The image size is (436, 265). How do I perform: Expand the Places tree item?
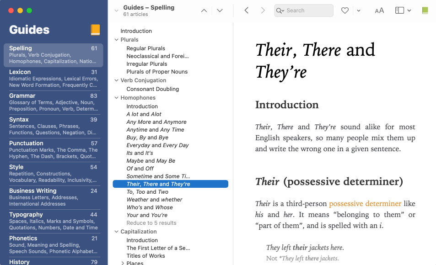pos(123,263)
